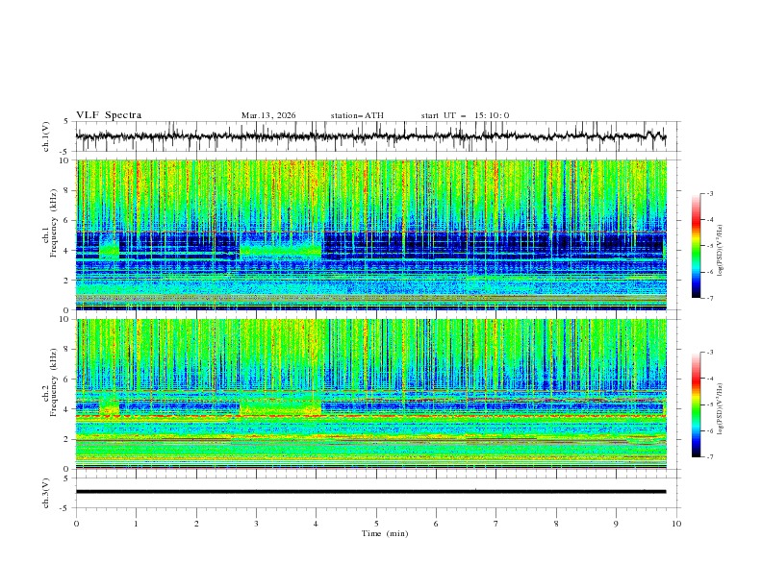
Task: Click the ch.1 4 kHz emission band near 3.5 min
Action: [280, 251]
